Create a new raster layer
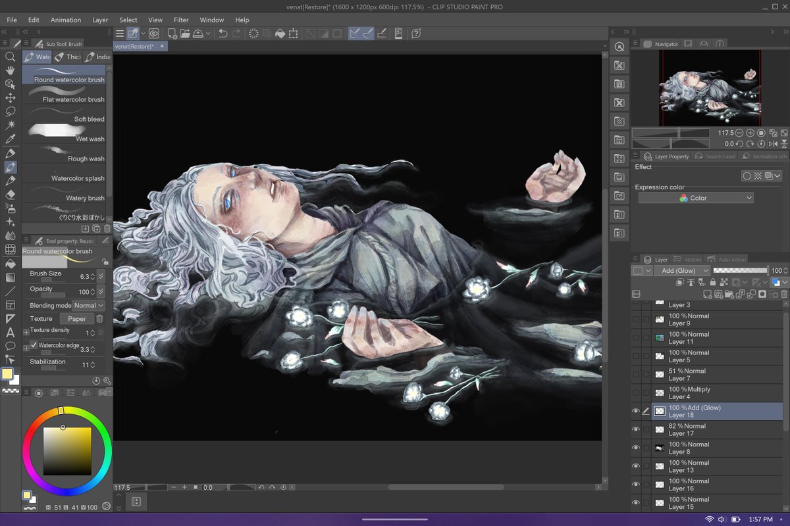The width and height of the screenshot is (790, 526). pos(708,295)
